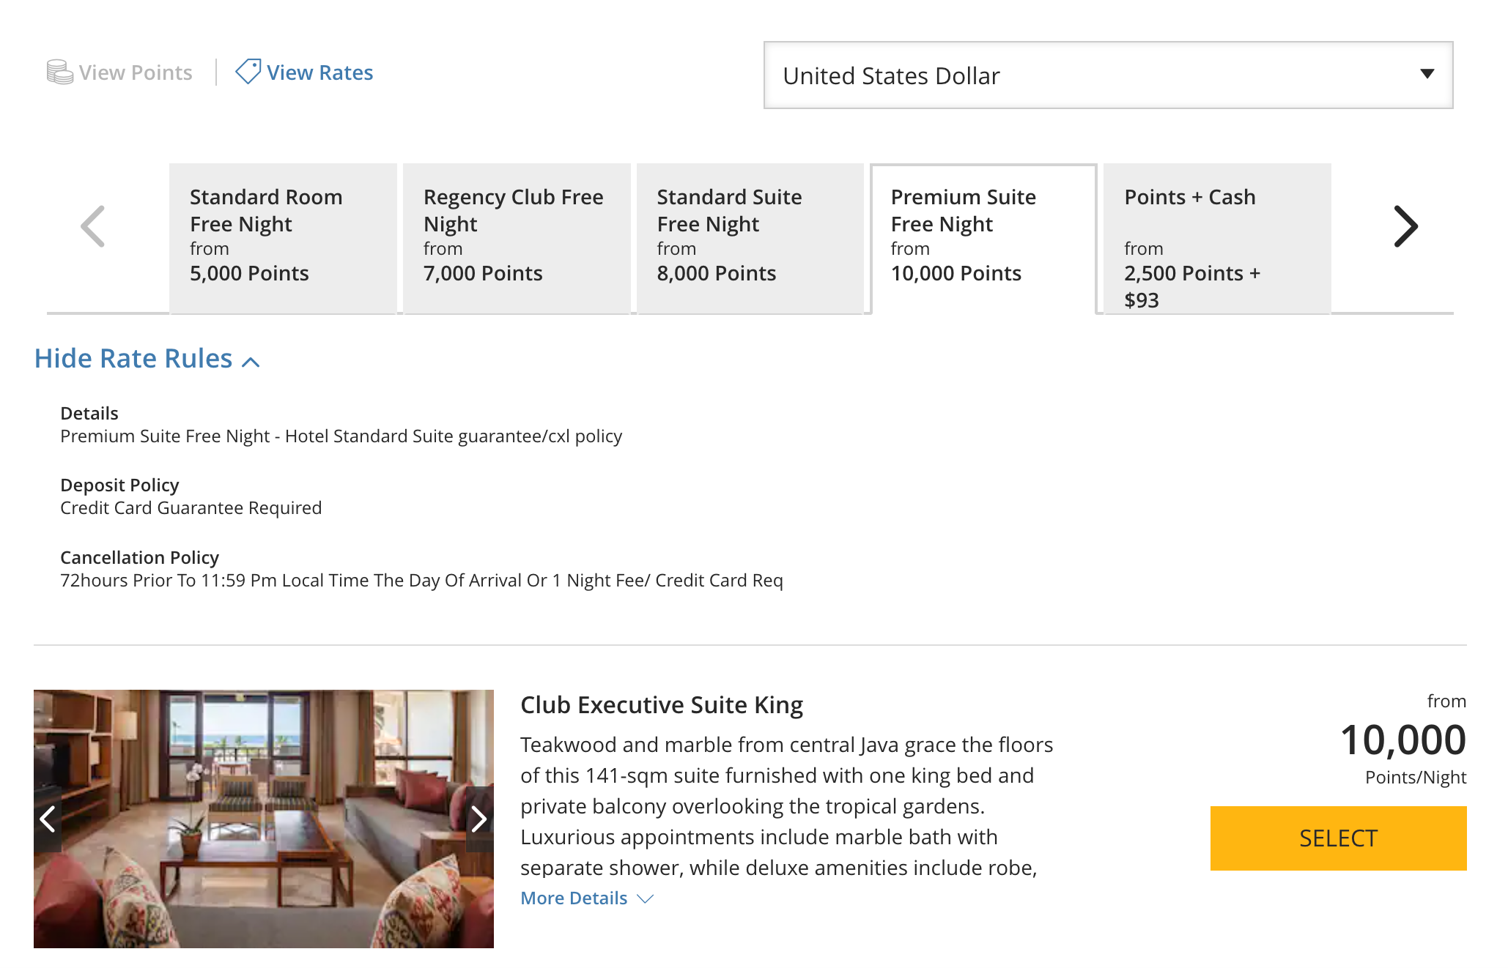Click the left rate carousel arrow
The height and width of the screenshot is (968, 1508).
click(x=92, y=226)
